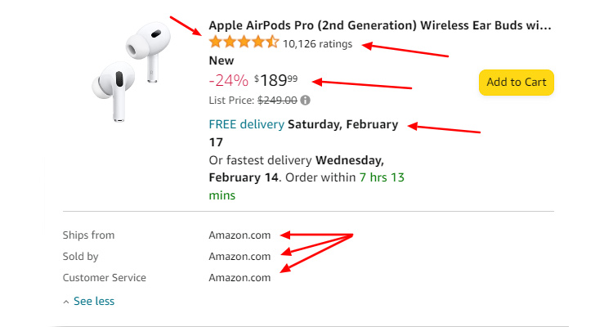Viewport: 613px width, 327px height.
Task: Click the Amazon.com Ships from value
Action: tap(239, 235)
